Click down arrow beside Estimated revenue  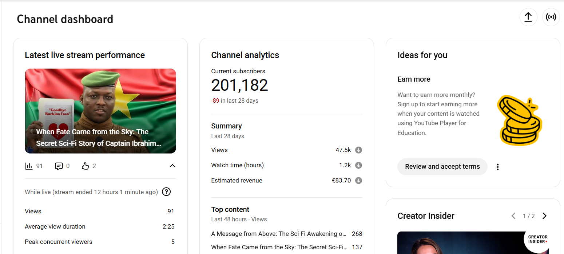358,181
